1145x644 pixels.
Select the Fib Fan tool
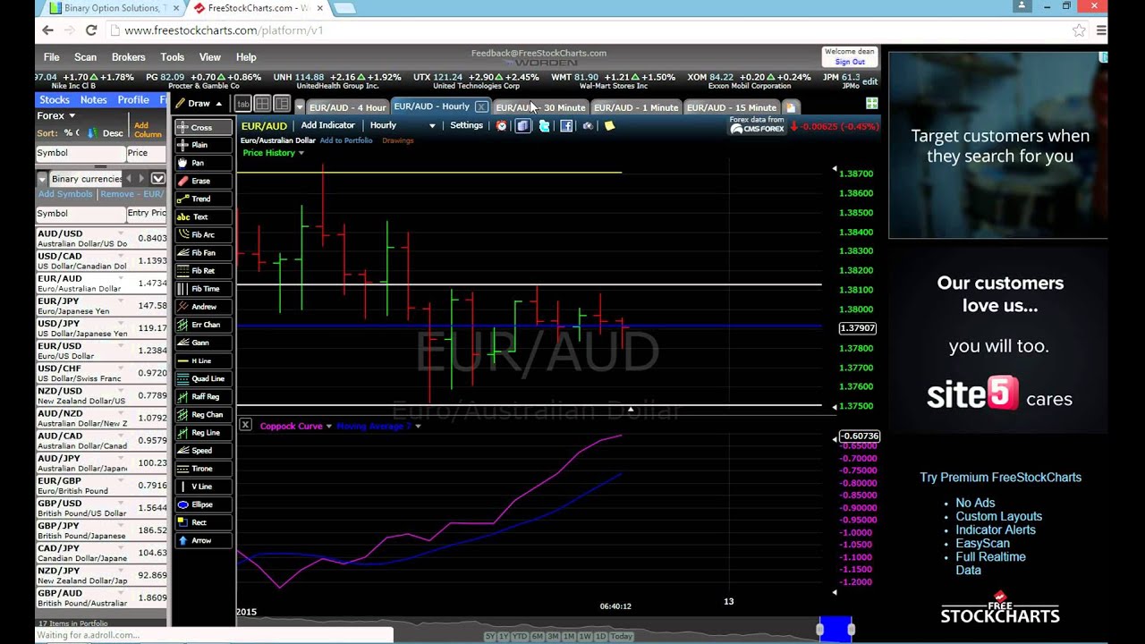(x=203, y=252)
